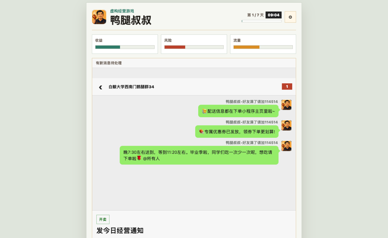Image resolution: width=388 pixels, height=238 pixels.
Task: Click the day progress bar under 第 1 / 7 天
Action: click(x=261, y=21)
